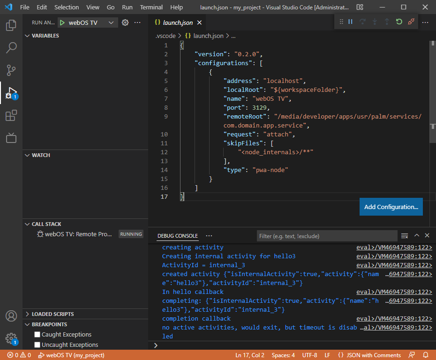Open source link beside 'In hello callback'
The image size is (436, 360).
[x=394, y=292]
